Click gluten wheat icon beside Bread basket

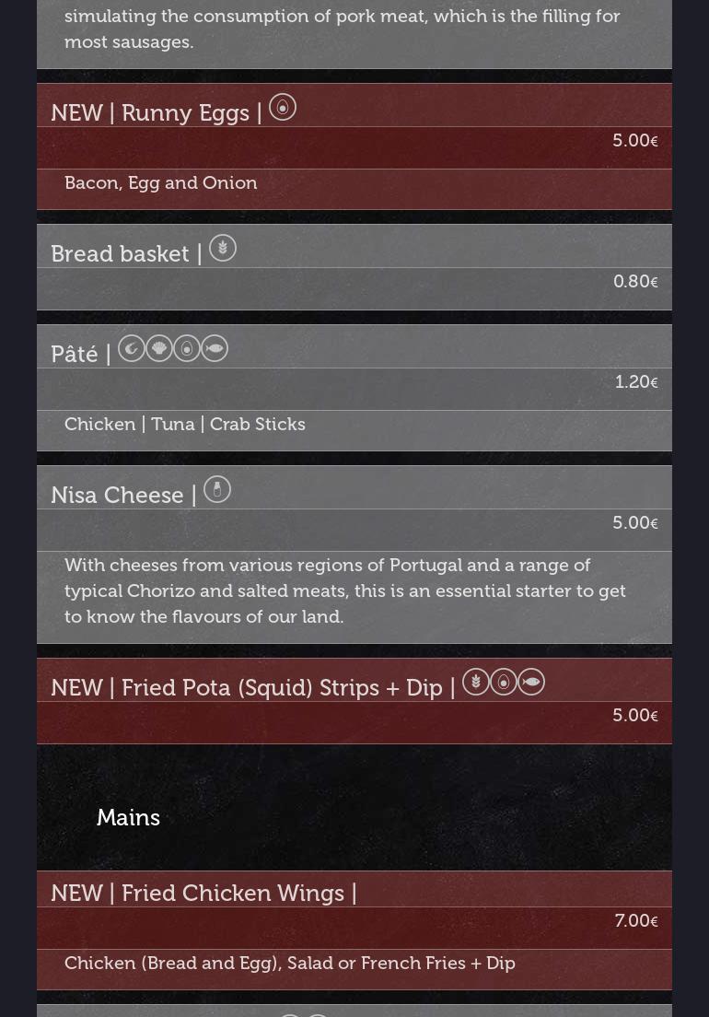point(223,249)
